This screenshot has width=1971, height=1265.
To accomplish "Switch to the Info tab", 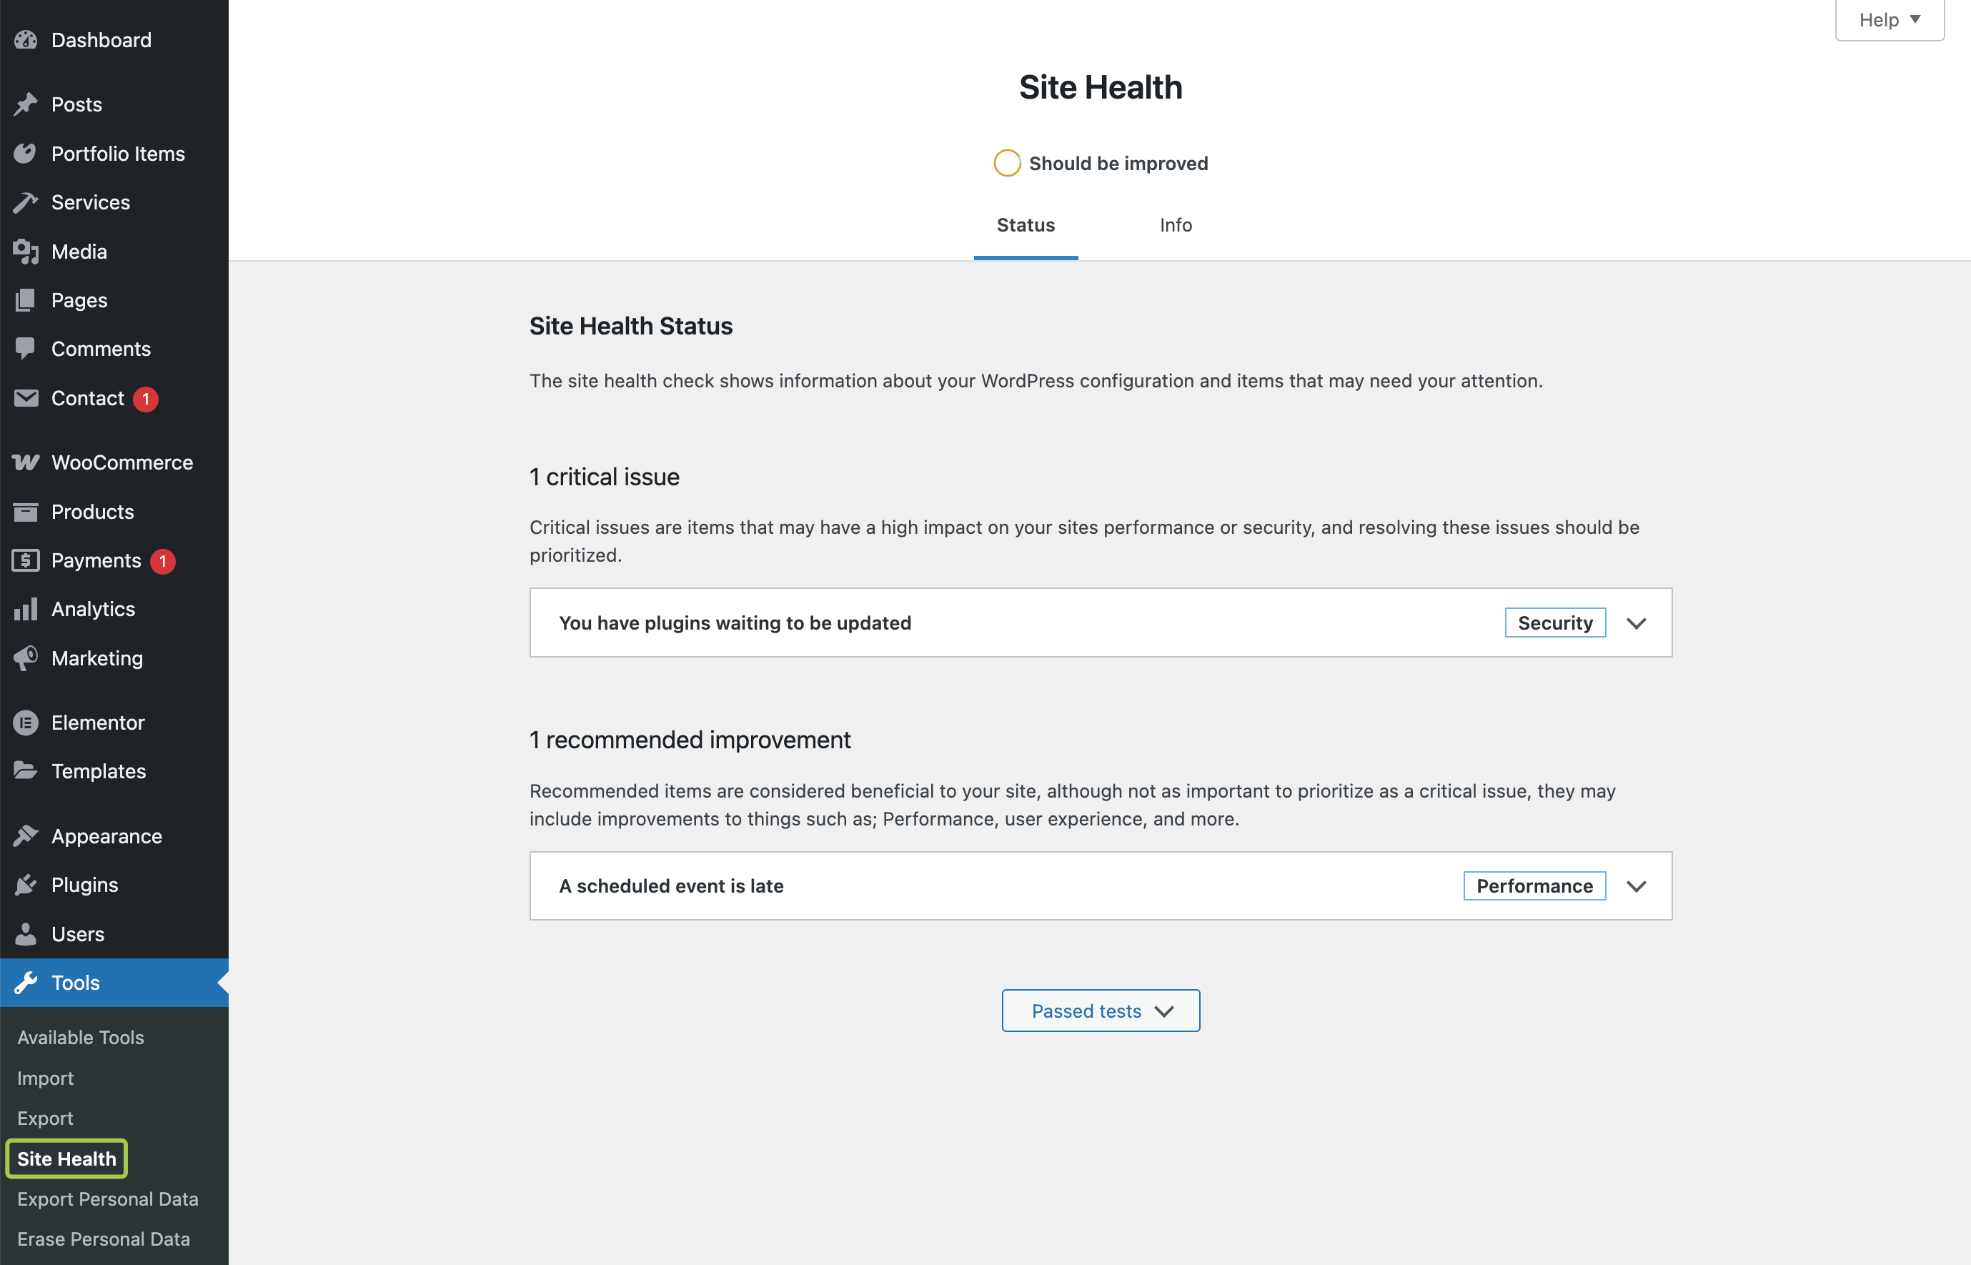I will click(x=1175, y=225).
